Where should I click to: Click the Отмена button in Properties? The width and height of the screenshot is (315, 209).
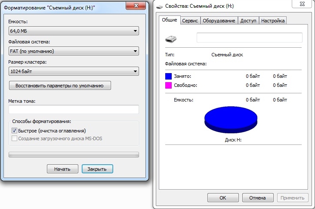pyautogui.click(x=258, y=198)
